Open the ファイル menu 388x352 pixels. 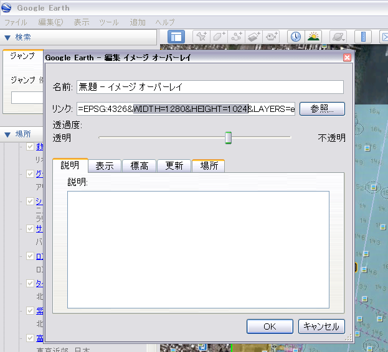tap(16, 22)
